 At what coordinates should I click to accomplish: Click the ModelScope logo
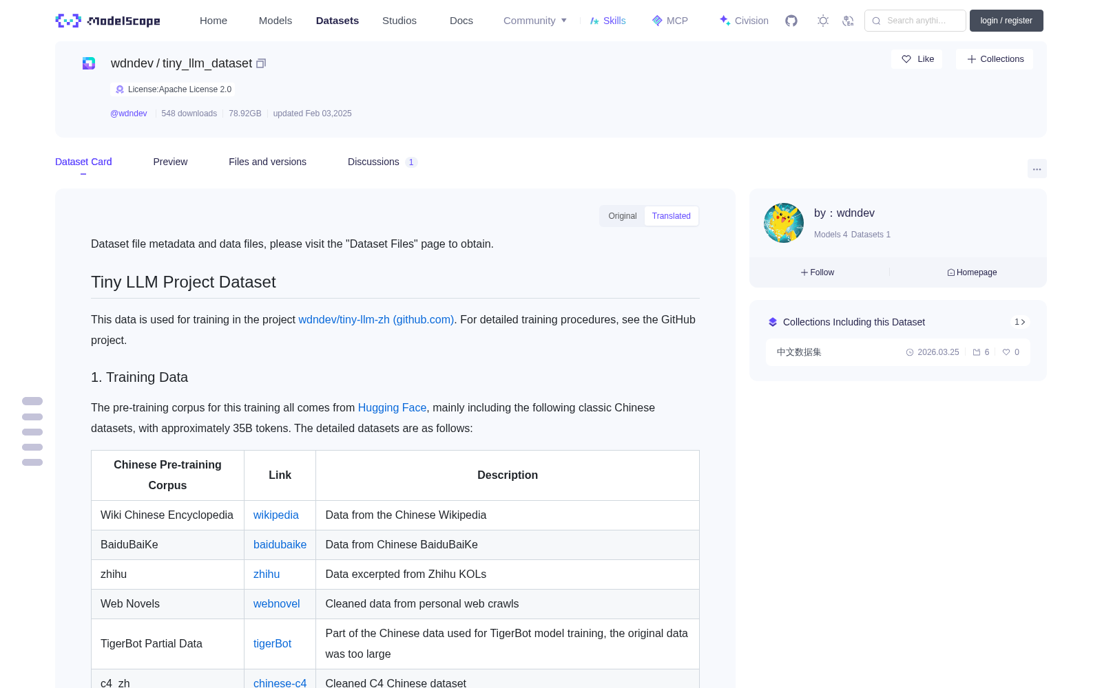click(x=108, y=21)
